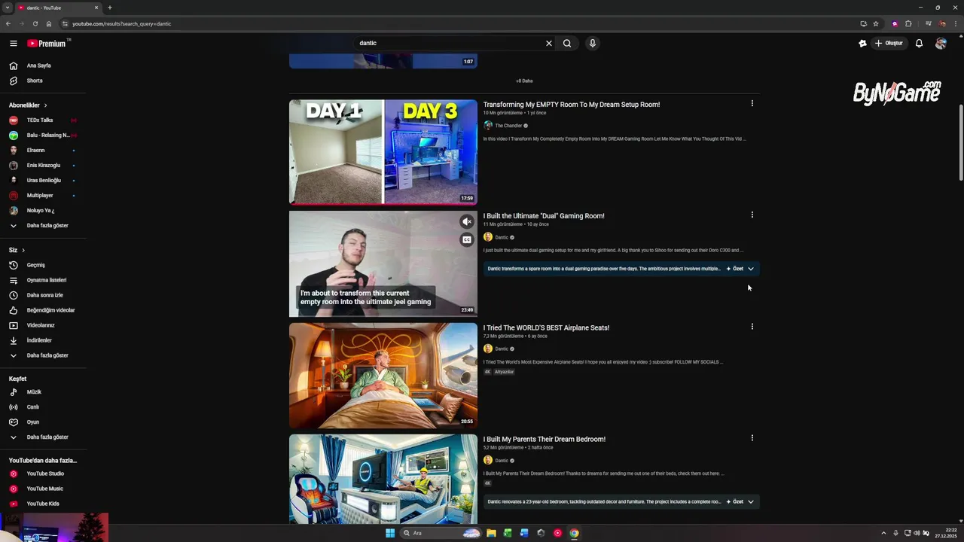Open Dantic channel under Airplane Seats video
The image size is (964, 542).
tap(502, 349)
